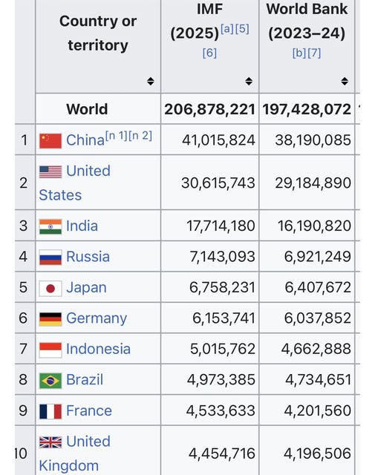Select Brazil's World Bank value 4,734,651

(x=318, y=380)
